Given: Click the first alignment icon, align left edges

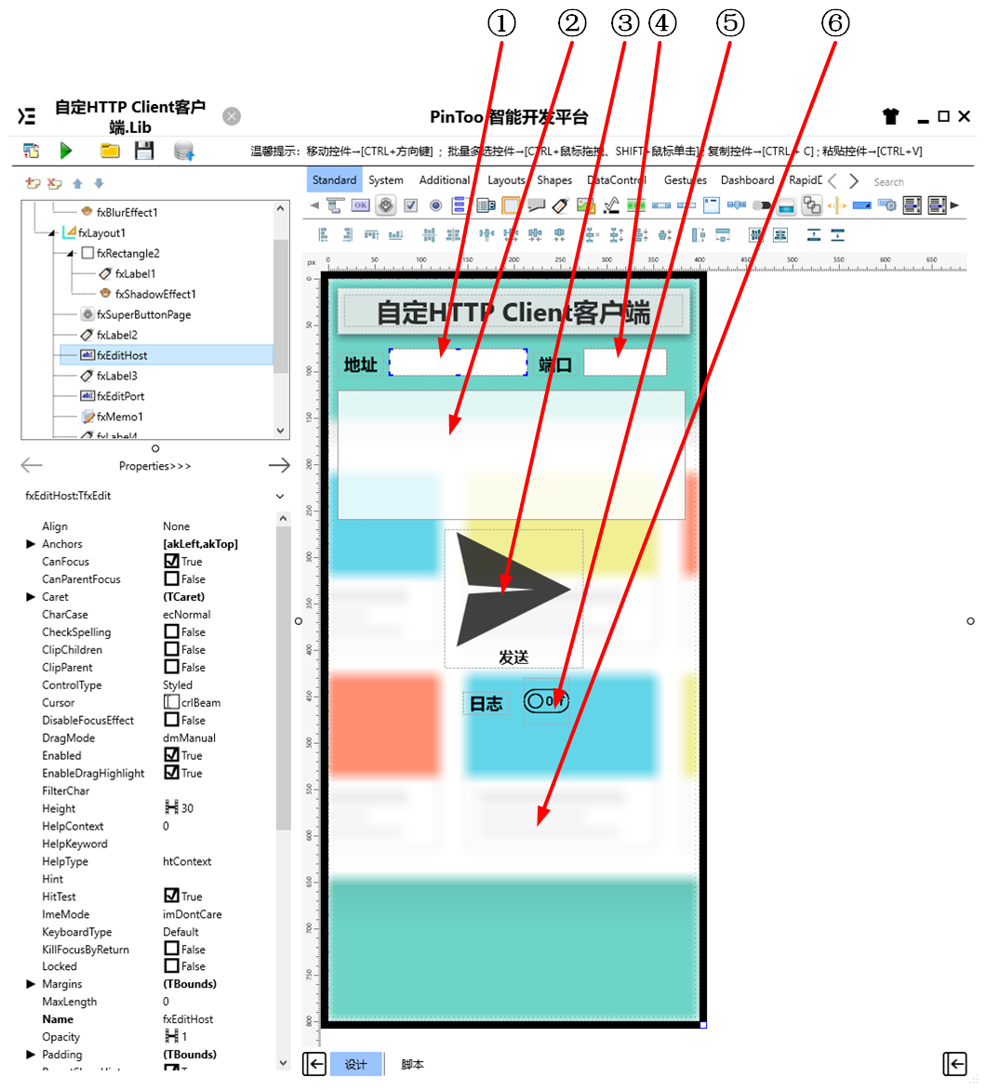Looking at the screenshot, I should (324, 235).
